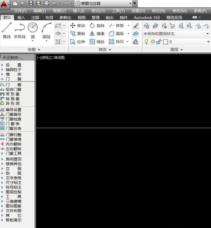This screenshot has width=211, height=228.
Task: Open the layer 0 dropdown list
Action: [x=207, y=42]
